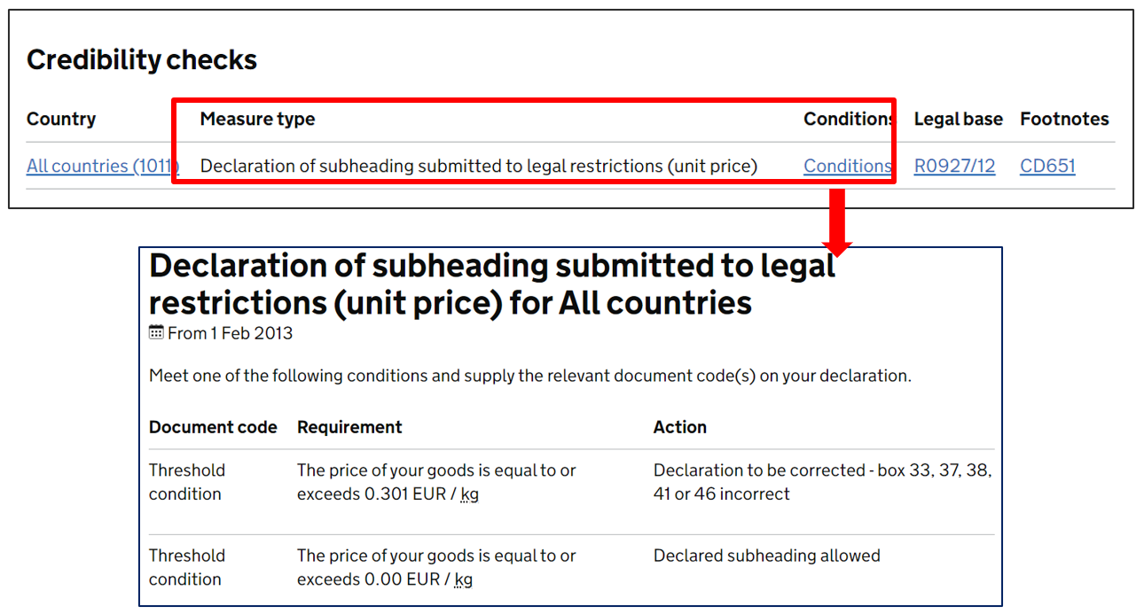The width and height of the screenshot is (1144, 614).
Task: Click the red downward arrow
Action: tap(837, 221)
